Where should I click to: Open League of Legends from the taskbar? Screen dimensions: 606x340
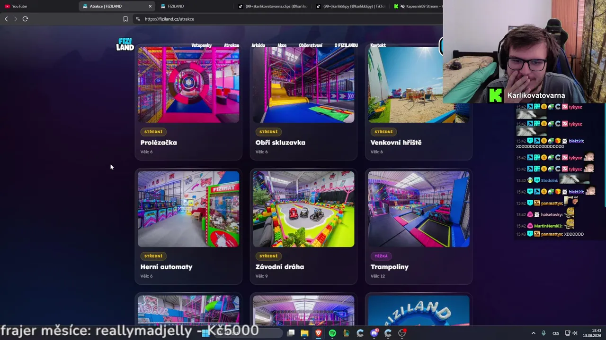[x=346, y=333]
